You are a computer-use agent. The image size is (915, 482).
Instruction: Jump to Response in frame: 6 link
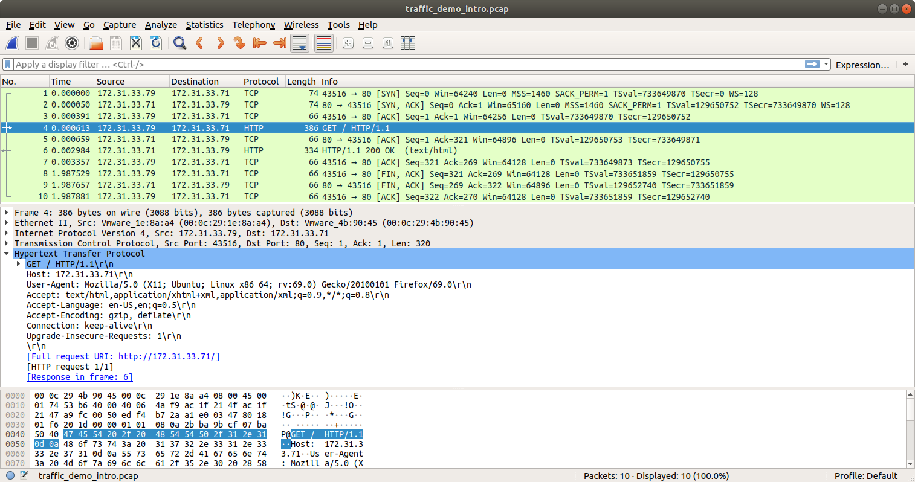[80, 377]
